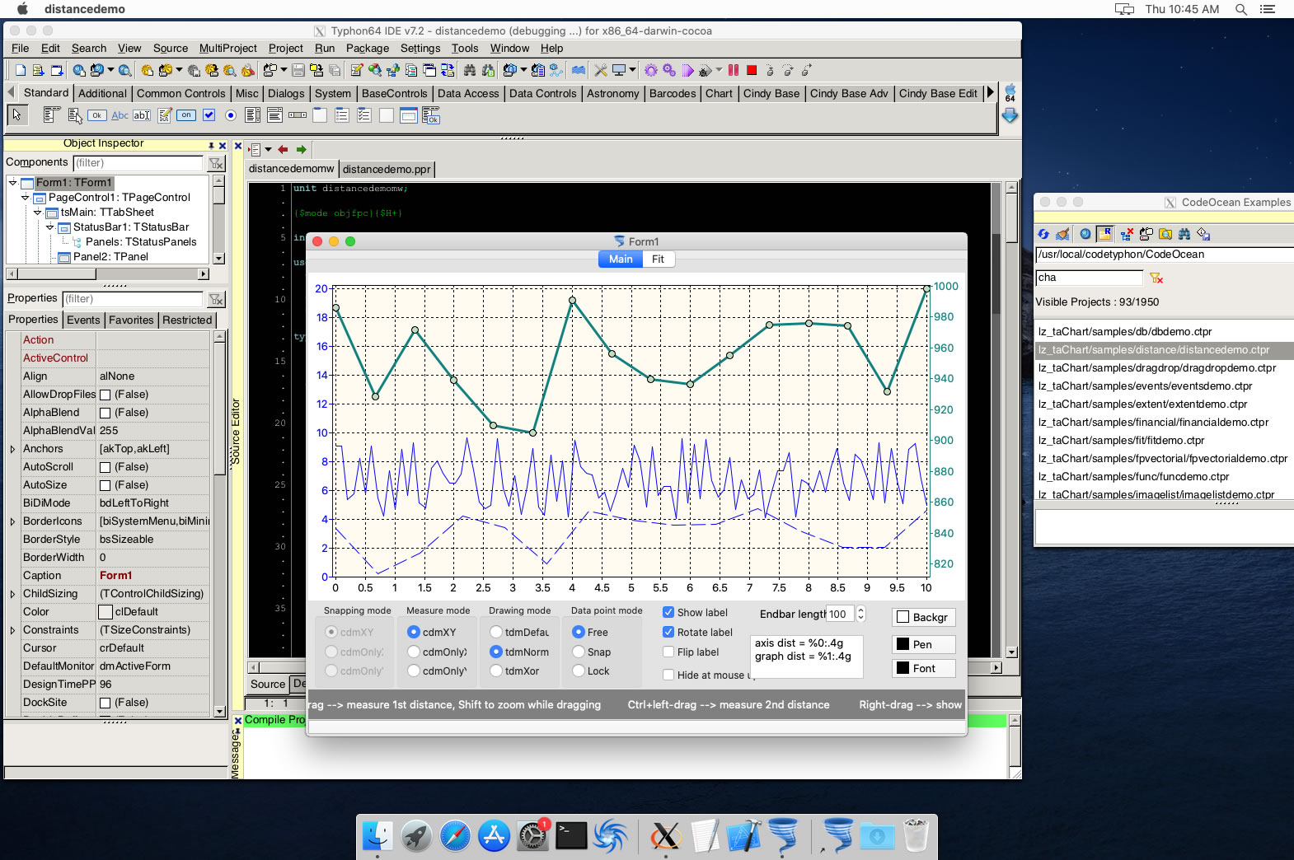This screenshot has width=1294, height=860.
Task: Uncheck the Rotate label checkbox
Action: [668, 632]
